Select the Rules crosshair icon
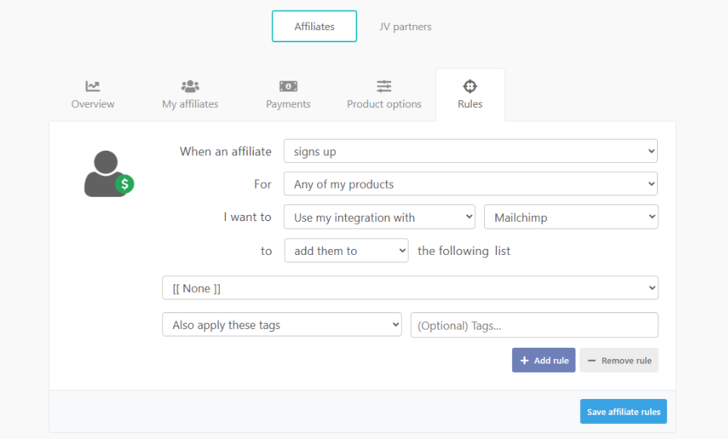Screen dimensions: 728x439 (x=470, y=86)
